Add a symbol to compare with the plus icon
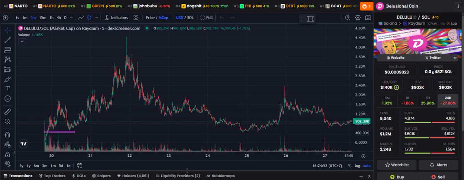The height and width of the screenshot is (180, 464). [x=5, y=18]
